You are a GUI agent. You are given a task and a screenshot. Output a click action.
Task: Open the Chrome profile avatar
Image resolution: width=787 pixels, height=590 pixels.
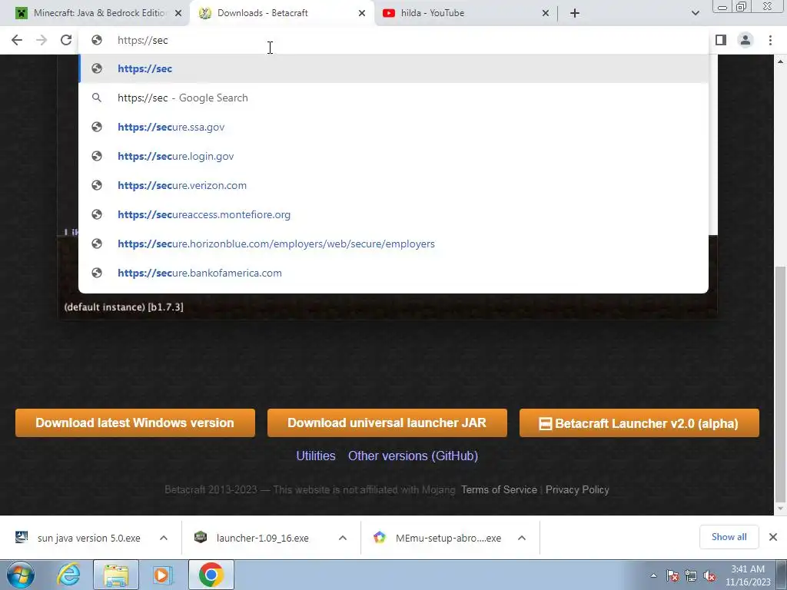pyautogui.click(x=745, y=40)
